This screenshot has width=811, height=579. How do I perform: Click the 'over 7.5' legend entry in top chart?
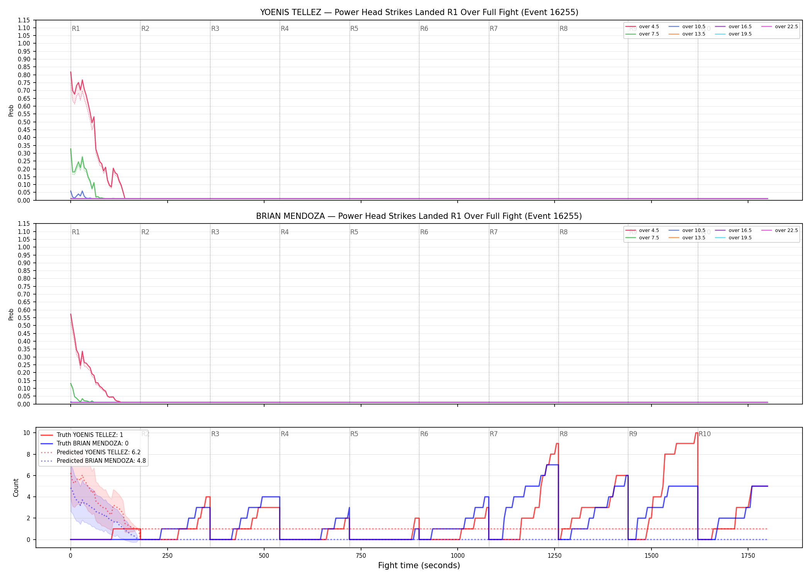(x=642, y=34)
